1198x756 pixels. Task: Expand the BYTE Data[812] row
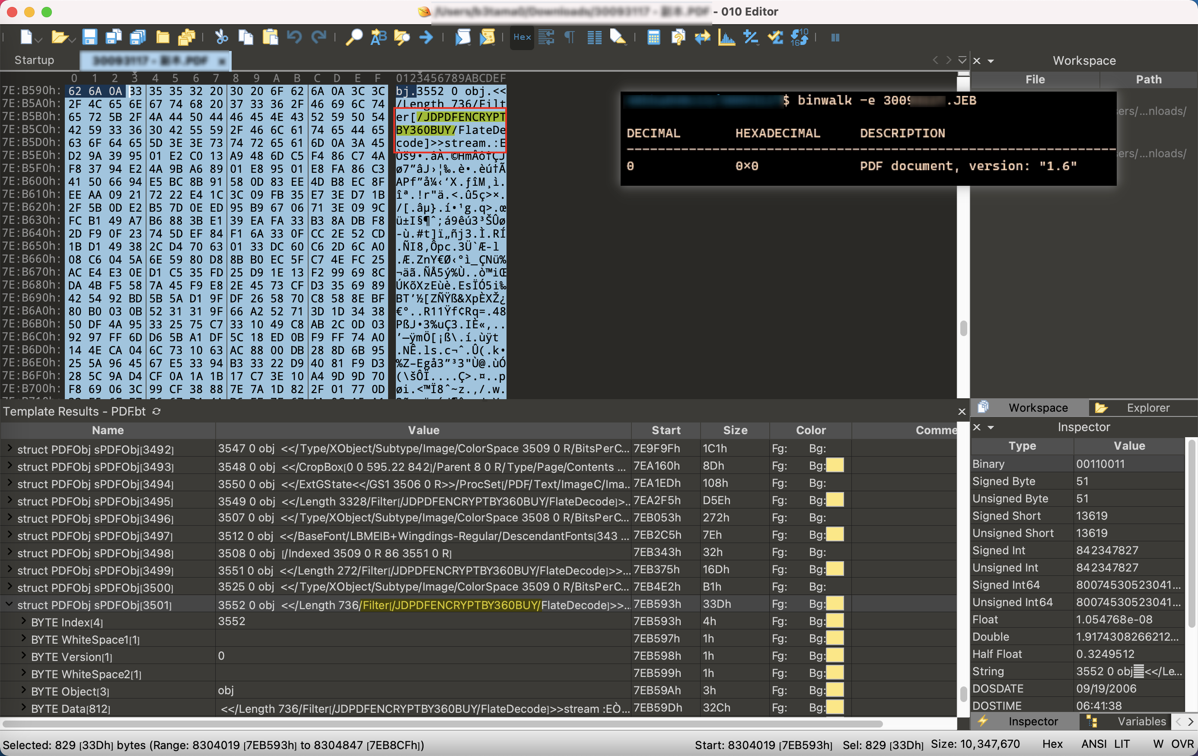coord(23,708)
